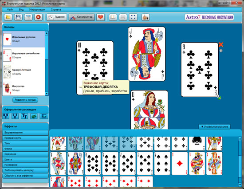The height and width of the screenshot is (189, 244).
Task: Click the floppy disk save icon
Action: [18, 17]
